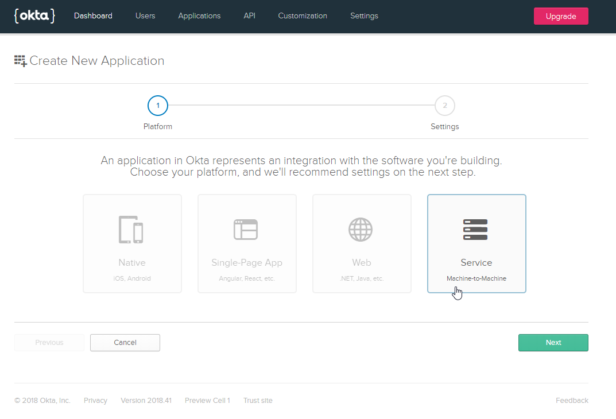Click the pink Upgrade button
This screenshot has width=616, height=419.
pos(560,16)
